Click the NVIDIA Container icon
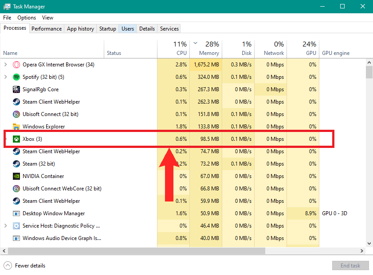Image resolution: width=373 pixels, height=275 pixels. [16, 176]
